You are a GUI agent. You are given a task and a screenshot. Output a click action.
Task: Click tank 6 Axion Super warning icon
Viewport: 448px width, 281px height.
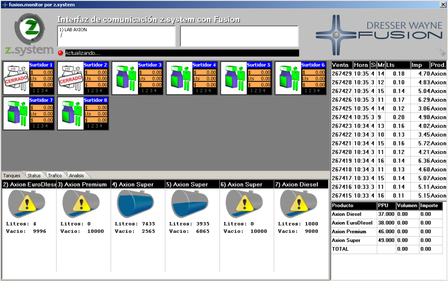click(244, 204)
